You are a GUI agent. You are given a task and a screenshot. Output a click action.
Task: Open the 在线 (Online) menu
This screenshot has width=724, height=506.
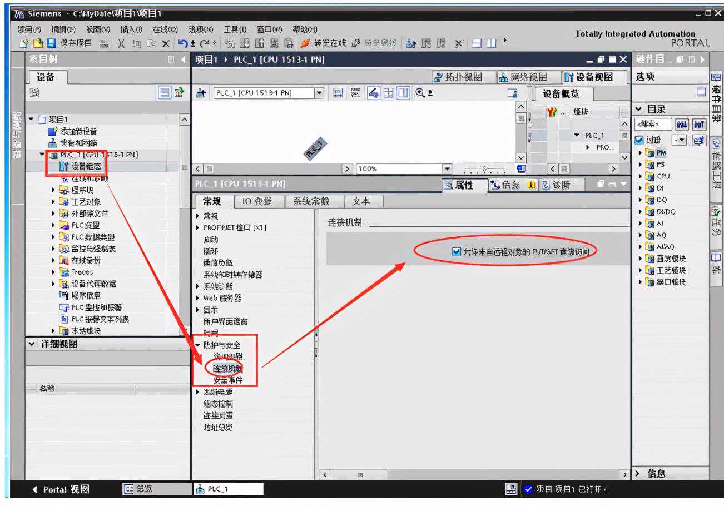click(165, 29)
